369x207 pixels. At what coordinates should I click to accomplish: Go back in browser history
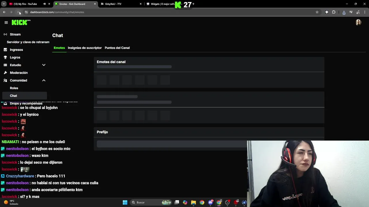pyautogui.click(x=4, y=12)
